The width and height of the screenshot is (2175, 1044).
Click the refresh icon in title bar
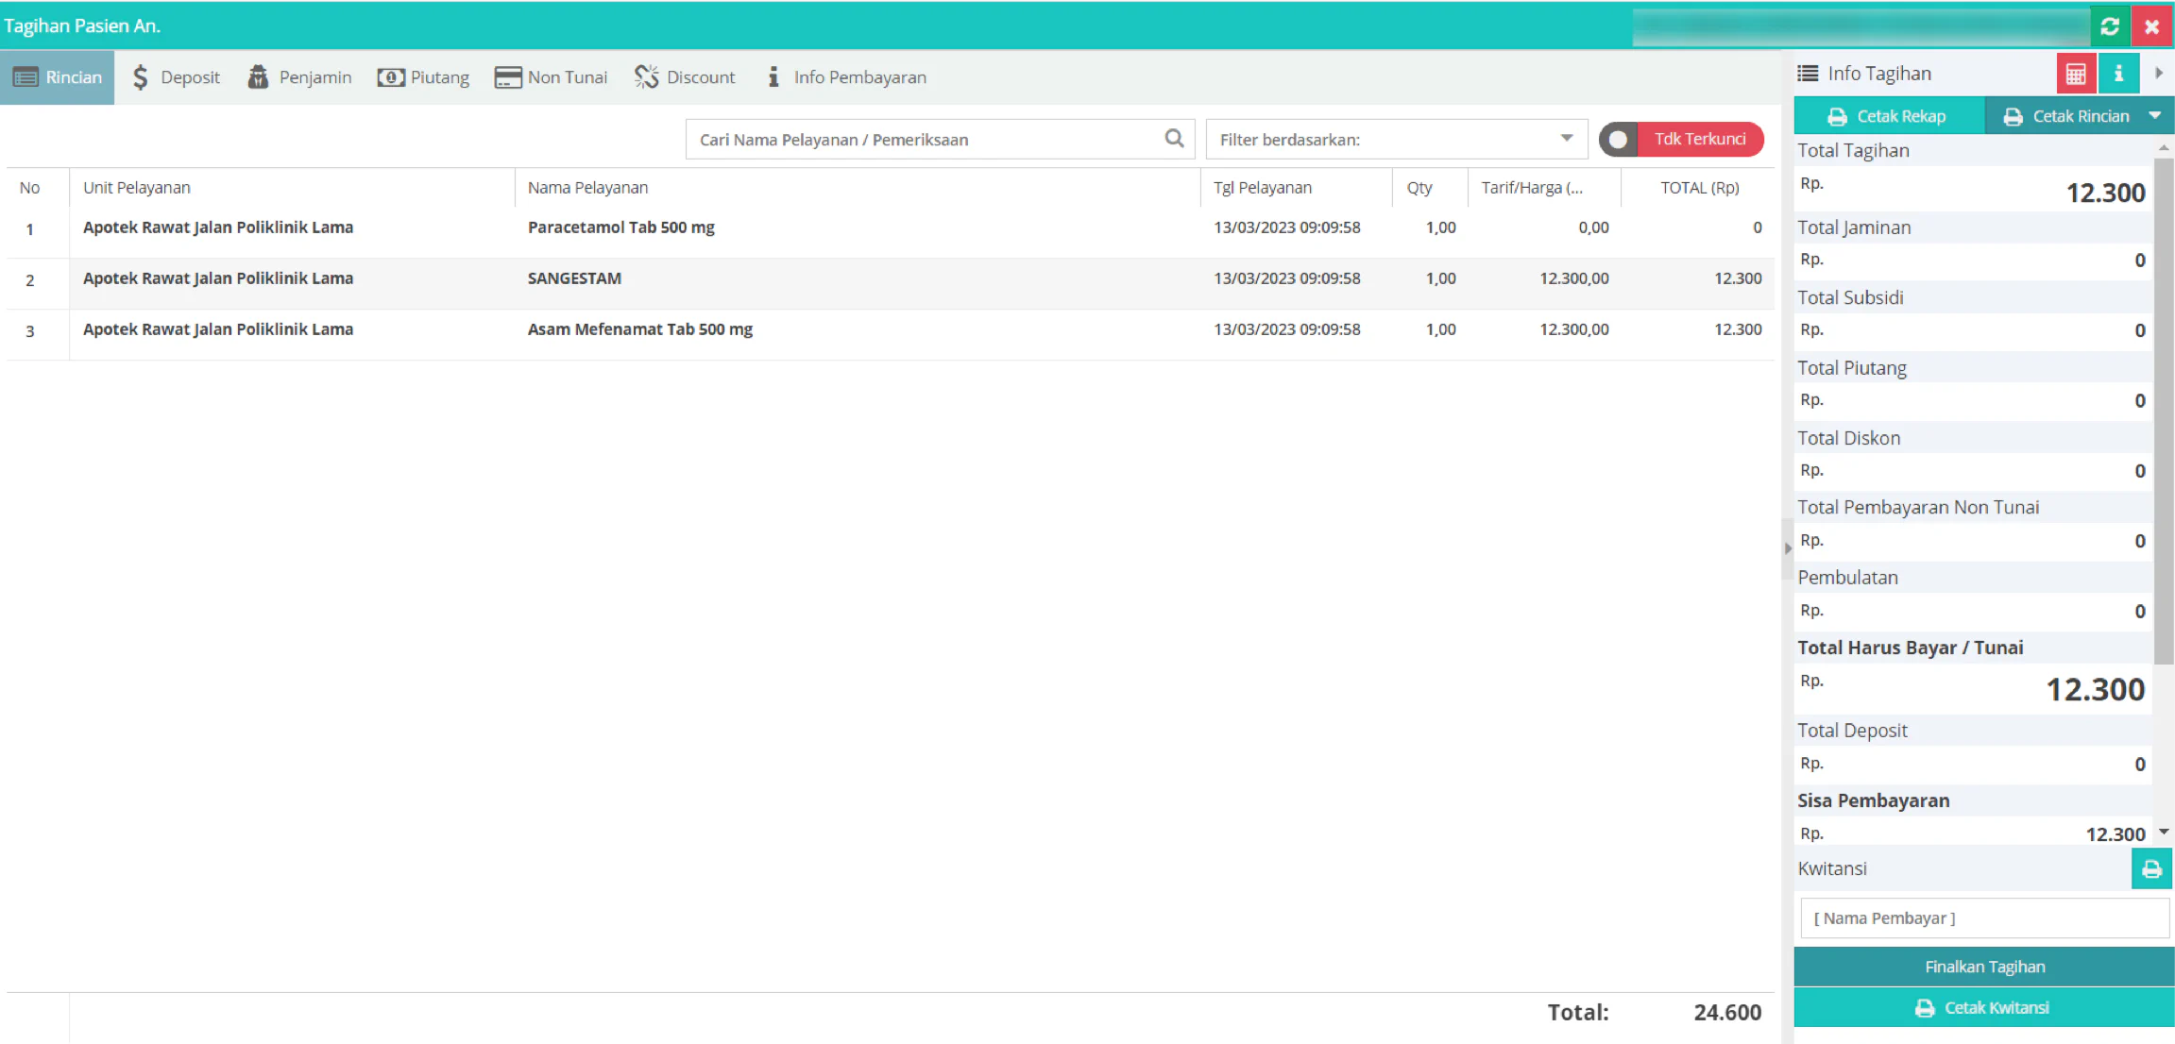tap(2110, 26)
